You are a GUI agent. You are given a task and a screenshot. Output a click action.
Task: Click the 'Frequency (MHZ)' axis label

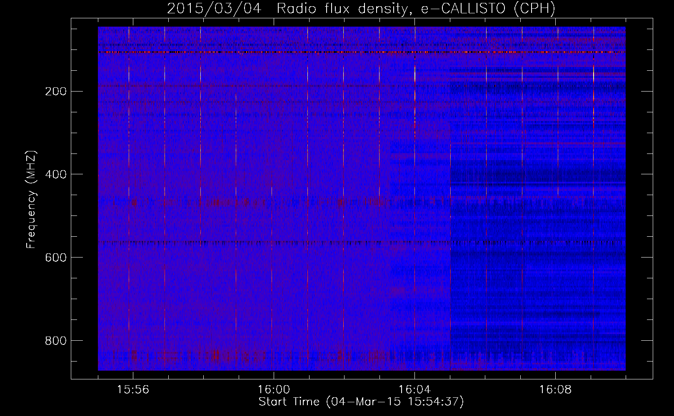pos(31,199)
